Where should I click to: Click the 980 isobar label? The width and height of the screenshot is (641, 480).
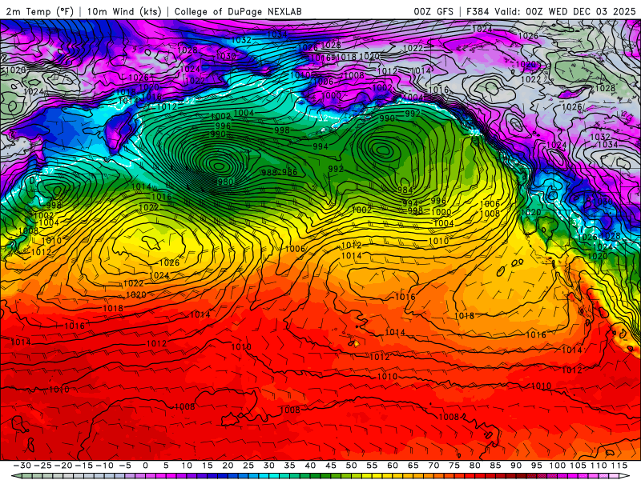pyautogui.click(x=225, y=182)
